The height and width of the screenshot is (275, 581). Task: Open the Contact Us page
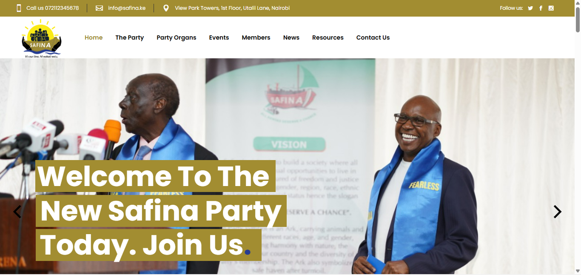click(373, 37)
